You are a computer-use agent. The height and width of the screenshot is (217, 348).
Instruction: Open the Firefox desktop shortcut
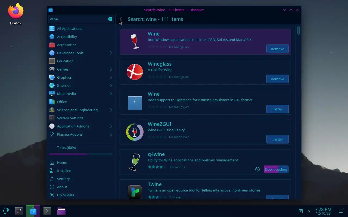[15, 14]
